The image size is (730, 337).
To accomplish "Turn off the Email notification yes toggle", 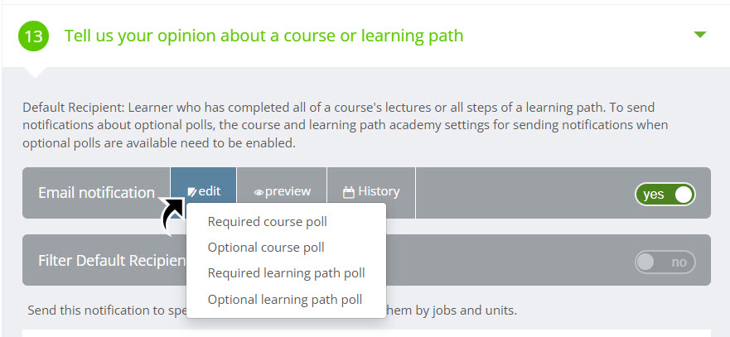I will pos(665,194).
